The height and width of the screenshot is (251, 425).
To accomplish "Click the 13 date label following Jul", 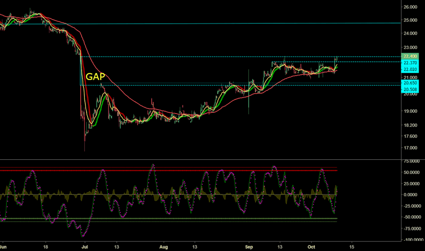I will click(x=117, y=247).
